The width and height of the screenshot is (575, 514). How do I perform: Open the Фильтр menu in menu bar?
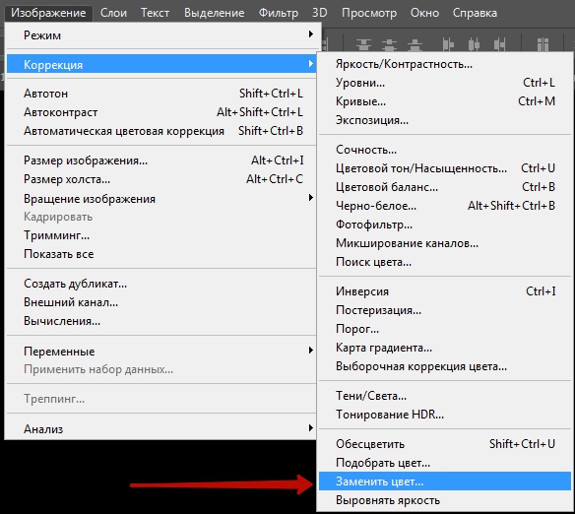point(279,13)
